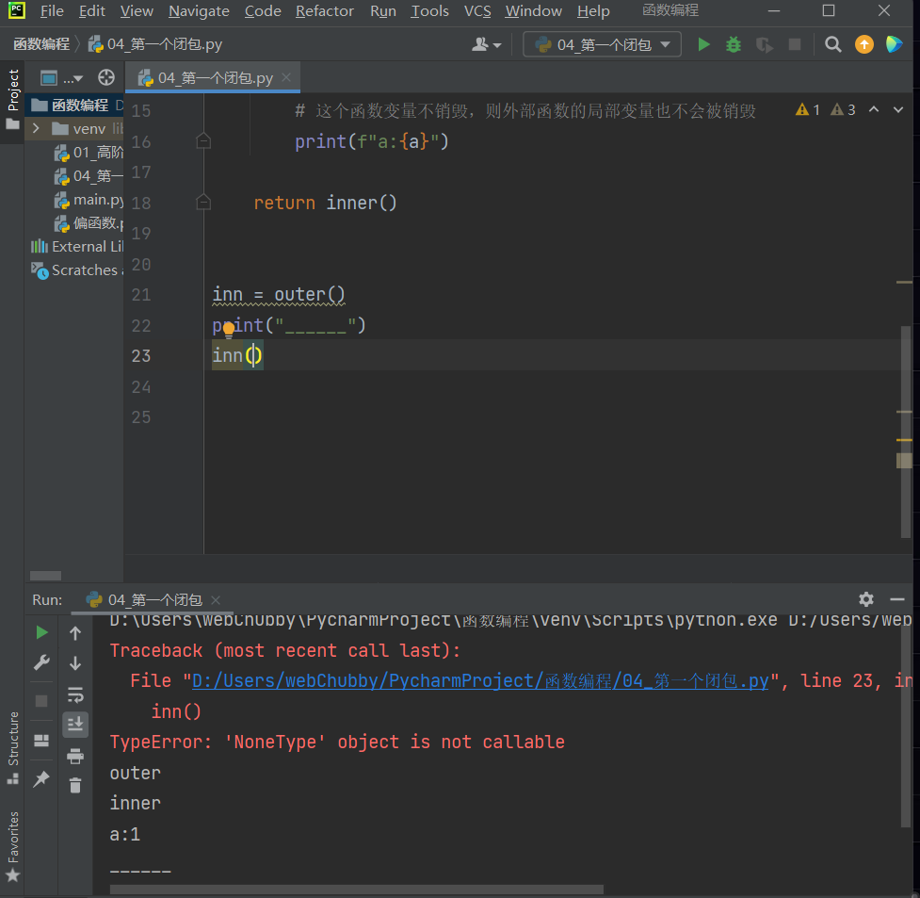Click the stop button in top toolbar
The height and width of the screenshot is (898, 920).
(x=795, y=44)
